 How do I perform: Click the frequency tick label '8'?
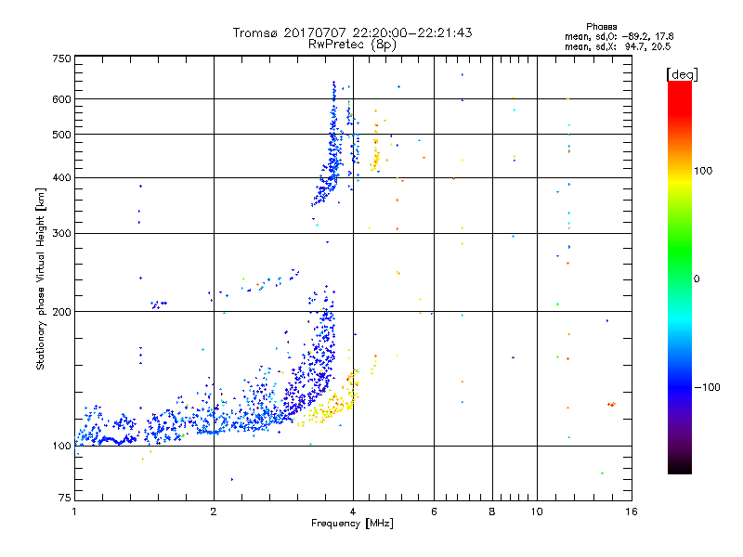[492, 512]
